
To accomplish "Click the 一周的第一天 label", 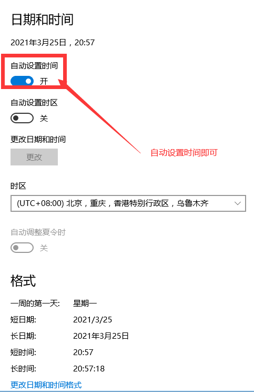I will [35, 303].
